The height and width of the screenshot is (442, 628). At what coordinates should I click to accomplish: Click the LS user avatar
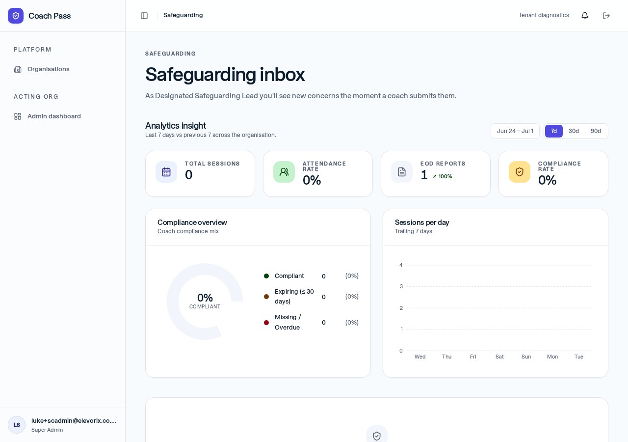[17, 425]
